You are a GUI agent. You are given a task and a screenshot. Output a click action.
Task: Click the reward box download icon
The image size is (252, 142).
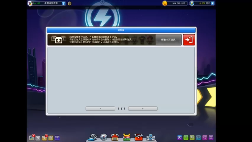click(59, 40)
